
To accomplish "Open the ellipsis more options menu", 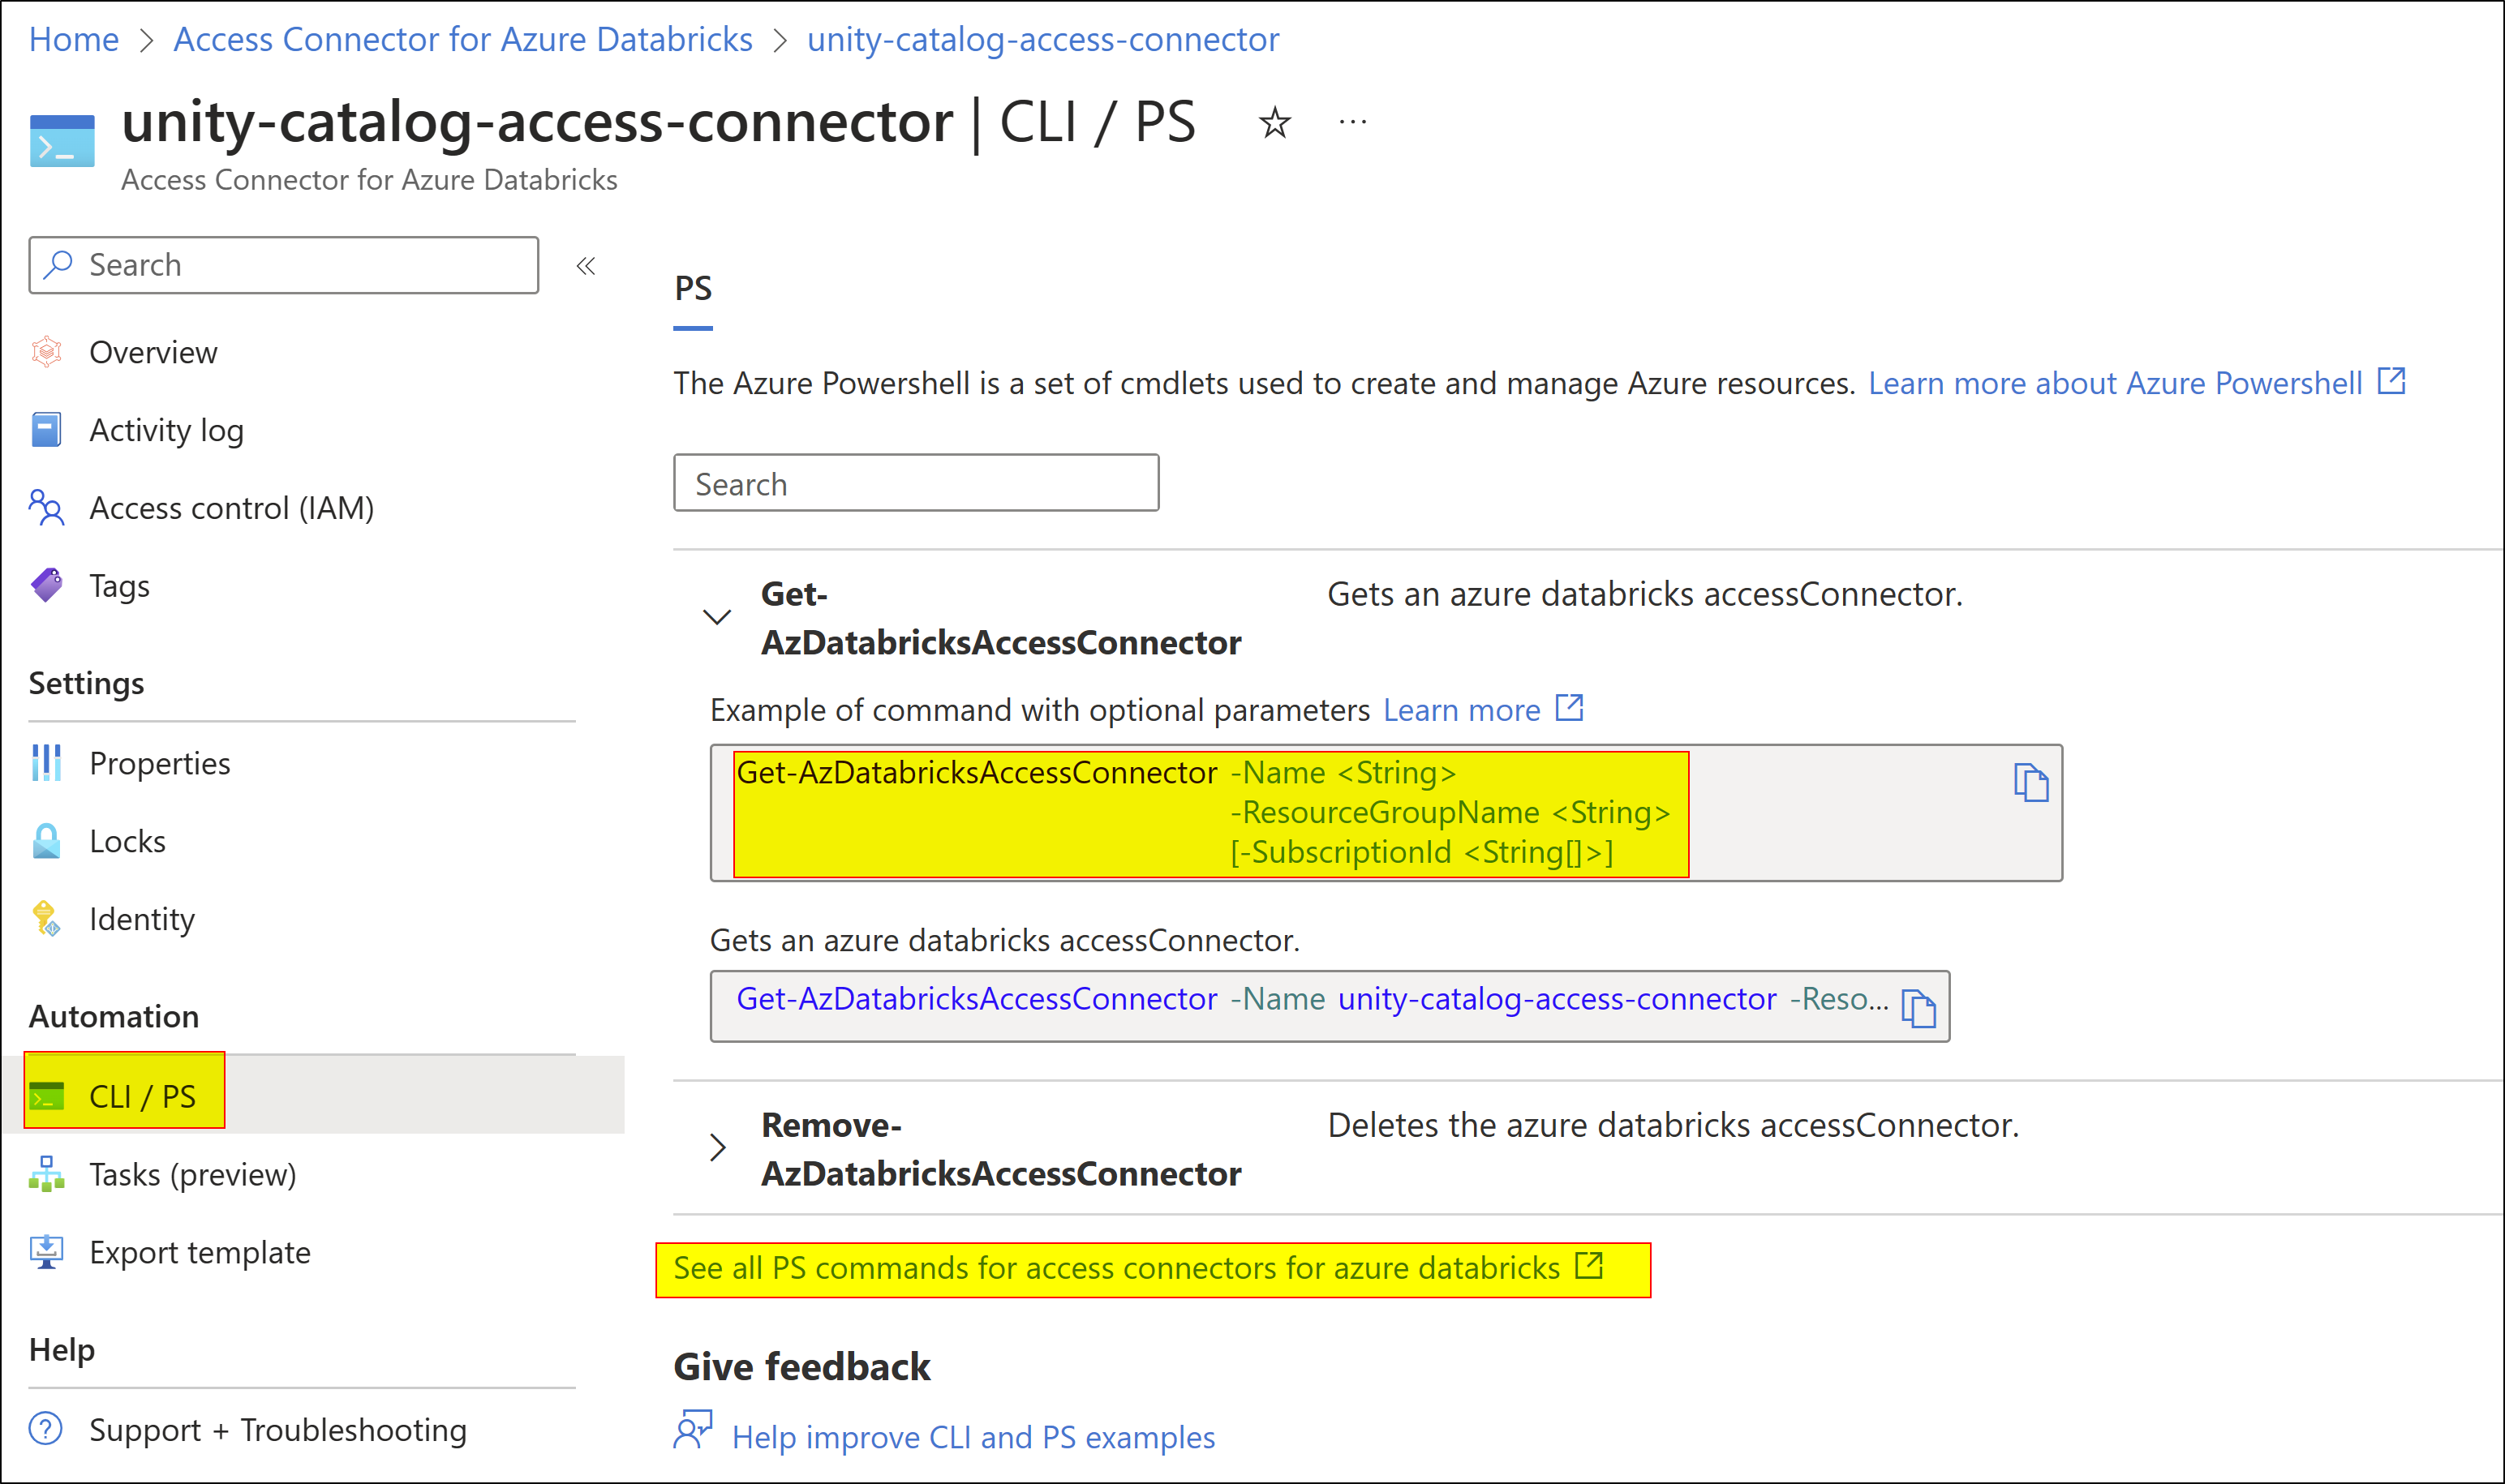I will (1352, 122).
